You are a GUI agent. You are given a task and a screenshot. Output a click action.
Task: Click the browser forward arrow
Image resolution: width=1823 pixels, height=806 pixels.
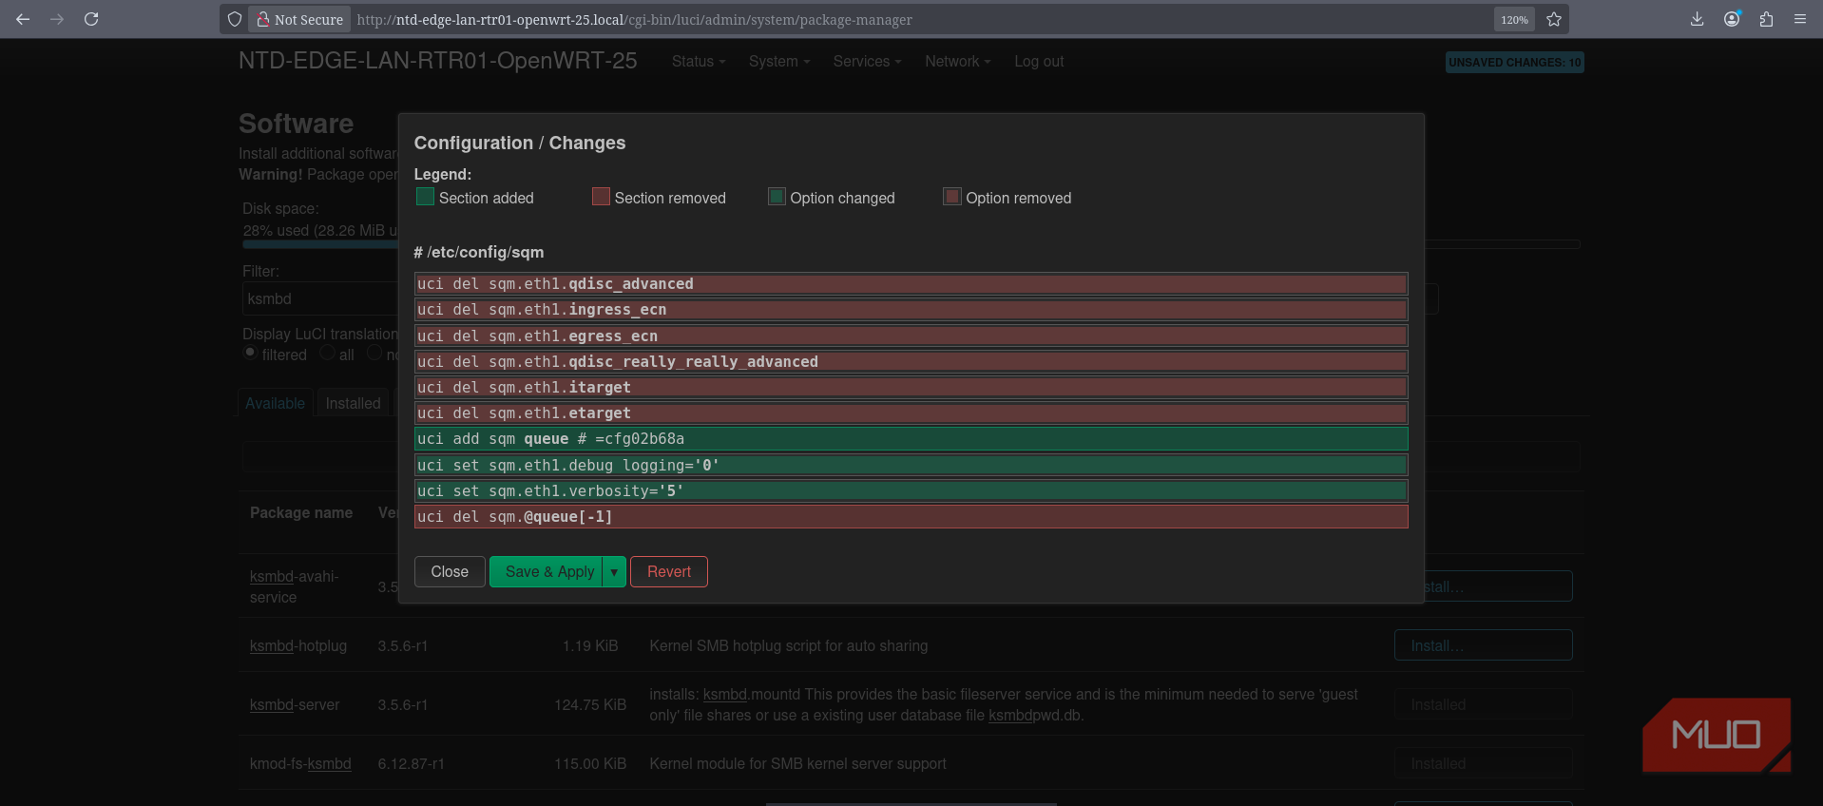click(57, 19)
